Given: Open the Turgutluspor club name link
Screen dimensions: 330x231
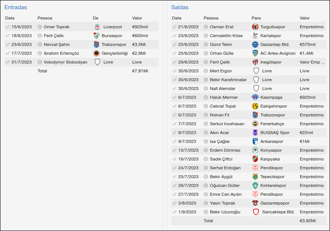Looking at the screenshot, I should pos(275,27).
